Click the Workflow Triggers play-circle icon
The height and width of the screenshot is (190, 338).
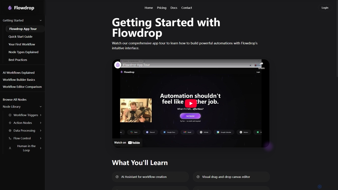10,115
